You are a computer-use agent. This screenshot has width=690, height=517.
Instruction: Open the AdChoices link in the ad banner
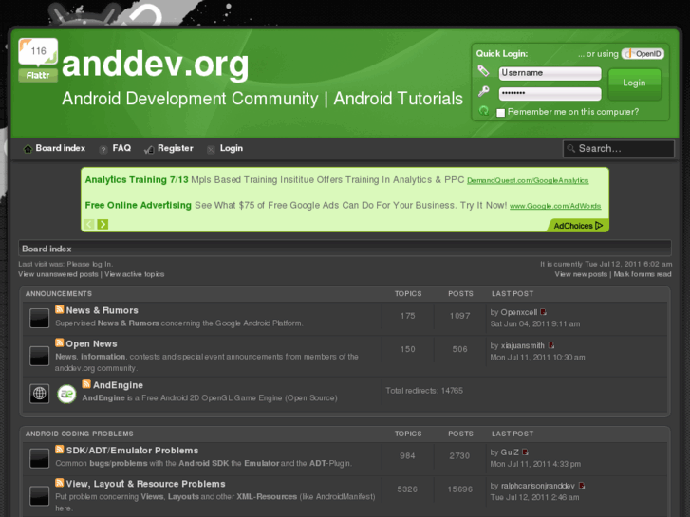click(x=578, y=226)
